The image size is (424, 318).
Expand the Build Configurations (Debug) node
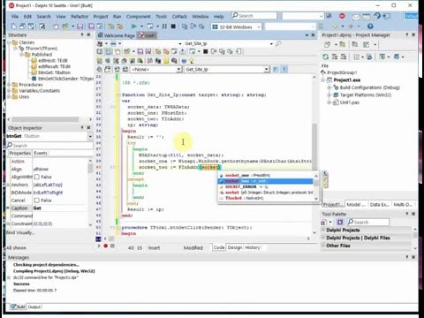(x=329, y=87)
